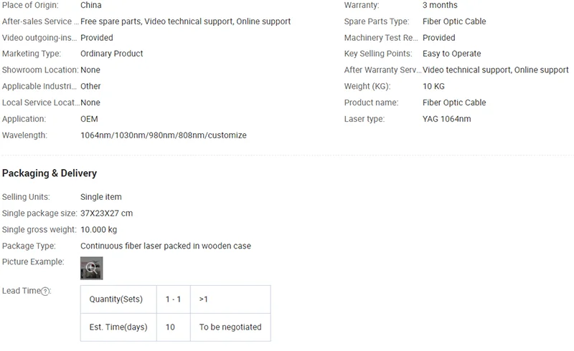574x351 pixels.
Task: Click the 'To be negotiated' table cell
Action: (230, 327)
